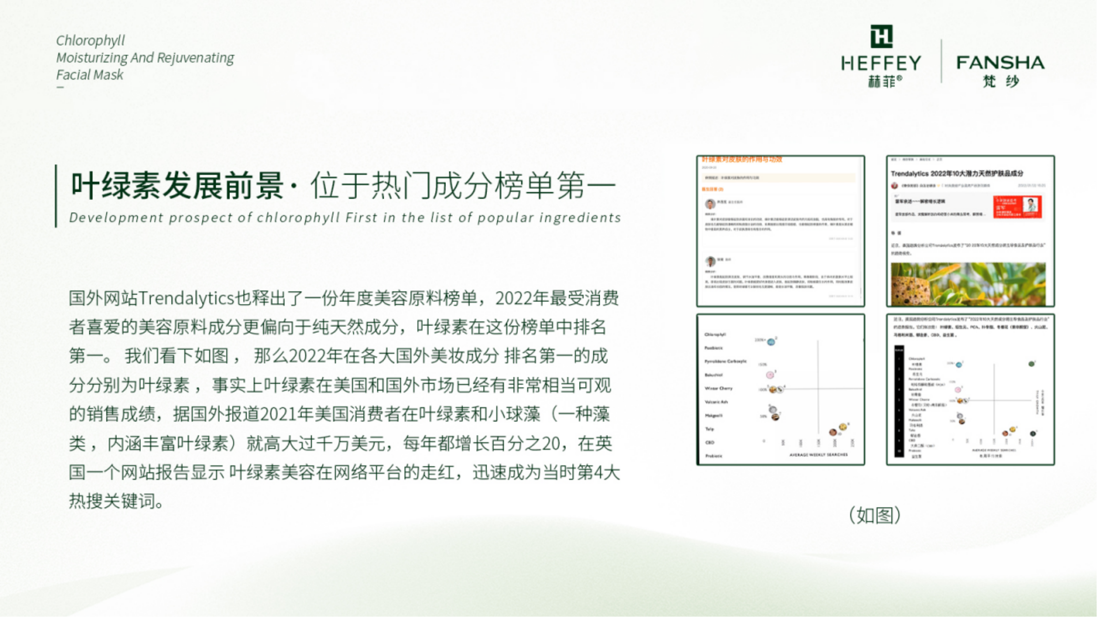Click the FANSHA brand logo text
The height and width of the screenshot is (617, 1097).
tap(1000, 63)
